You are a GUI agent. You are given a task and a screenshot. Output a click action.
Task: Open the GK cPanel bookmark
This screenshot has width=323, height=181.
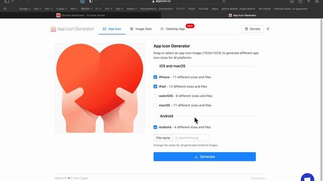pos(264,9)
